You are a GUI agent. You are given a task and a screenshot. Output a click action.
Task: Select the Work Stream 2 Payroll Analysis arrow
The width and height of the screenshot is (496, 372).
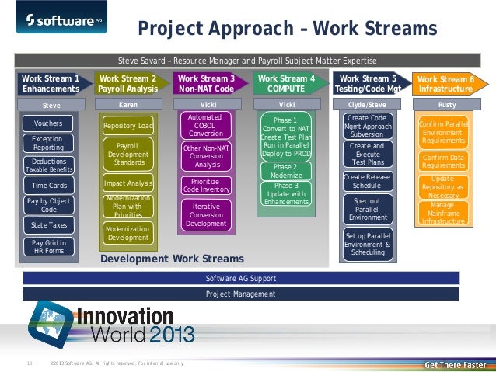[132, 83]
